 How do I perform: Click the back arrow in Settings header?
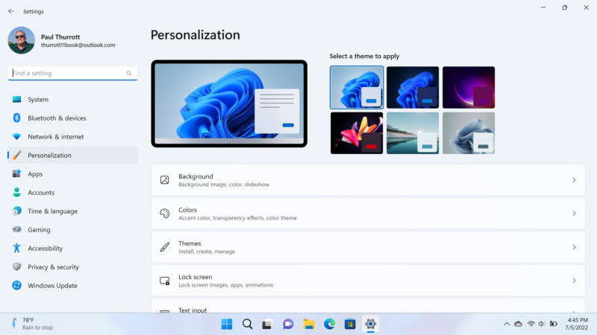pos(11,11)
